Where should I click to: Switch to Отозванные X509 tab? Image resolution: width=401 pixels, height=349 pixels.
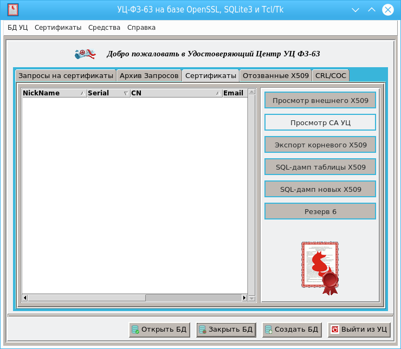pos(276,76)
